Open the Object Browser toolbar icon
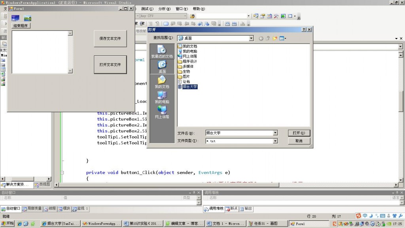 point(269,16)
